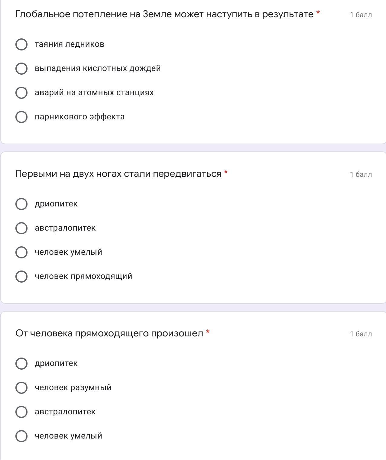The height and width of the screenshot is (460, 386).
Task: Choose 'дриопитек' under 'От человека прямоходящего произошел'
Action: point(21,364)
